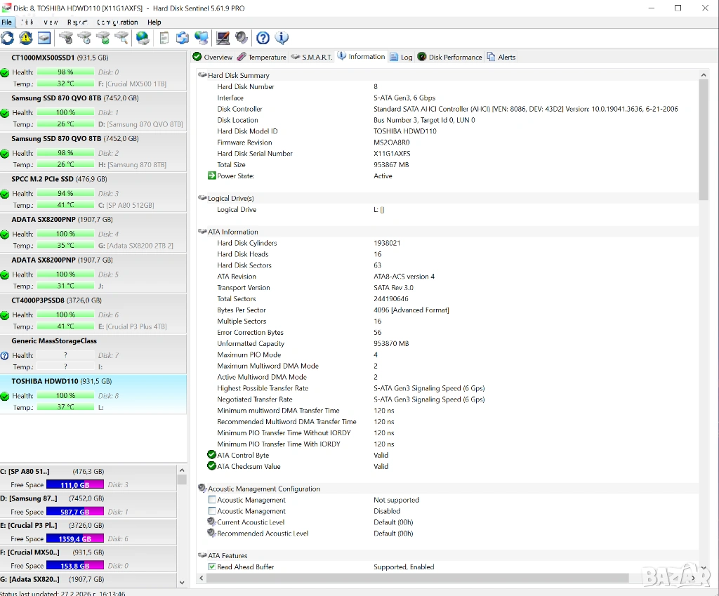Image resolution: width=719 pixels, height=596 pixels.
Task: Tick the Acoustic Management checkbox marked Disabled
Action: (212, 511)
